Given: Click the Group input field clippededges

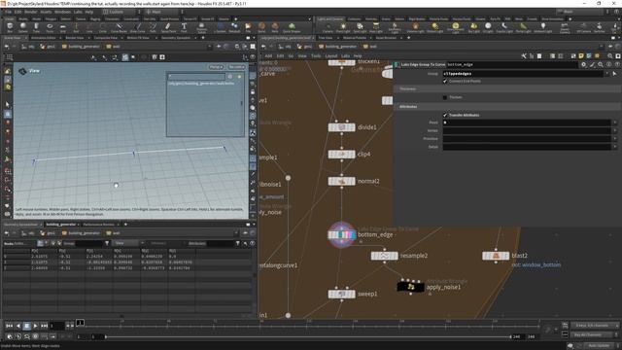Looking at the screenshot, I should (523, 74).
